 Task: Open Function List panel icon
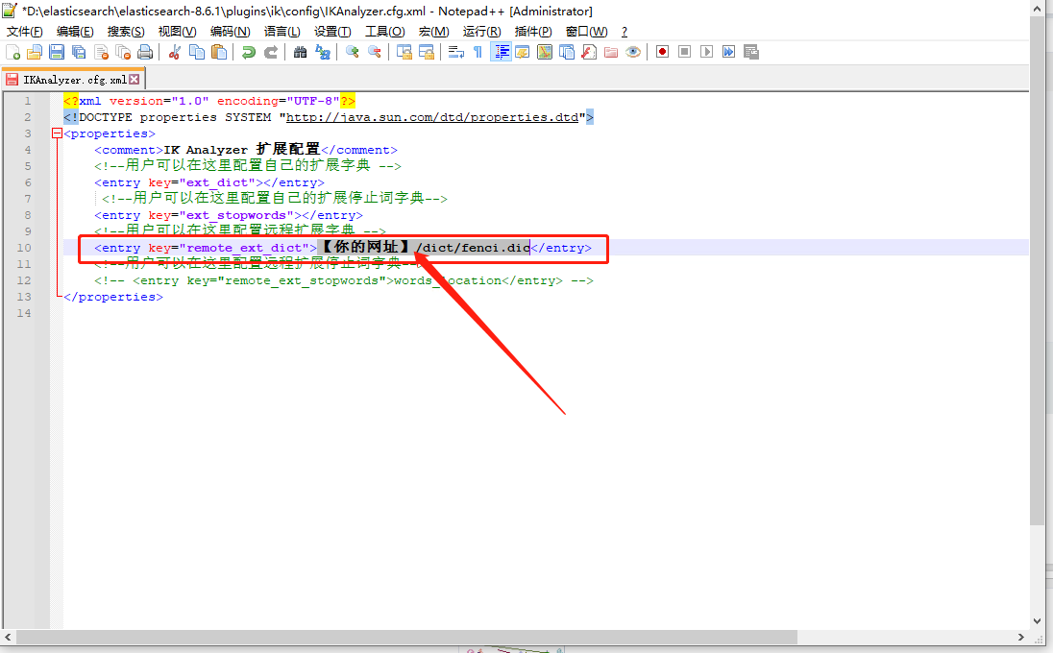click(x=589, y=53)
